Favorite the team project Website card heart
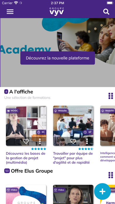This screenshot has width=115, height=204. click(x=73, y=141)
